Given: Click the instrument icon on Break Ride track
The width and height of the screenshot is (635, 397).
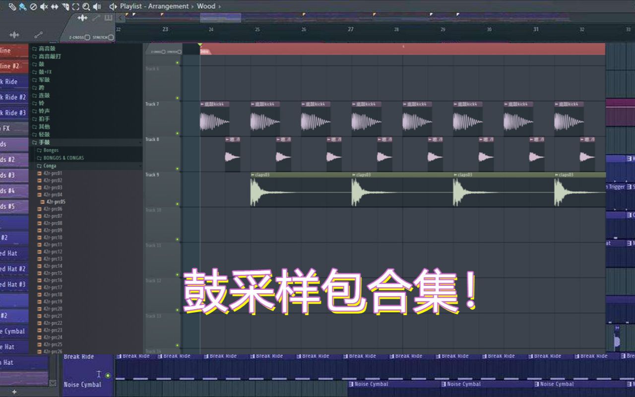Looking at the screenshot, I should point(99,375).
